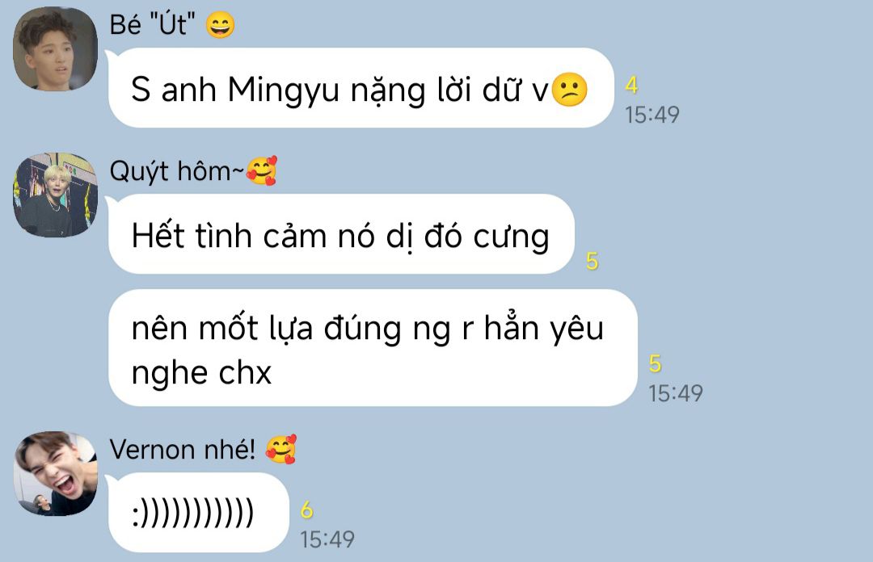Screen dimensions: 873x562
Task: Tap the yellow read count 6
Action: coord(307,510)
